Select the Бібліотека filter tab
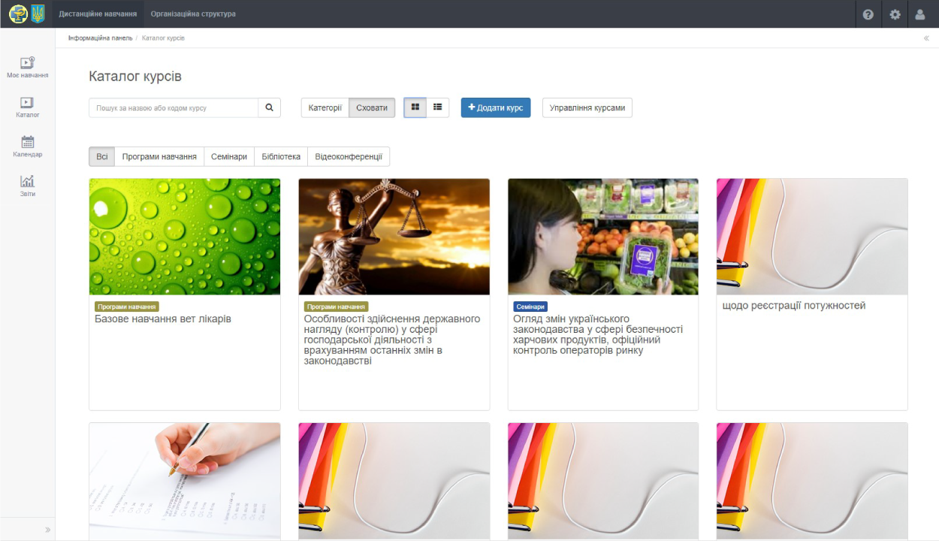Screen dimensions: 939x541 (x=281, y=156)
